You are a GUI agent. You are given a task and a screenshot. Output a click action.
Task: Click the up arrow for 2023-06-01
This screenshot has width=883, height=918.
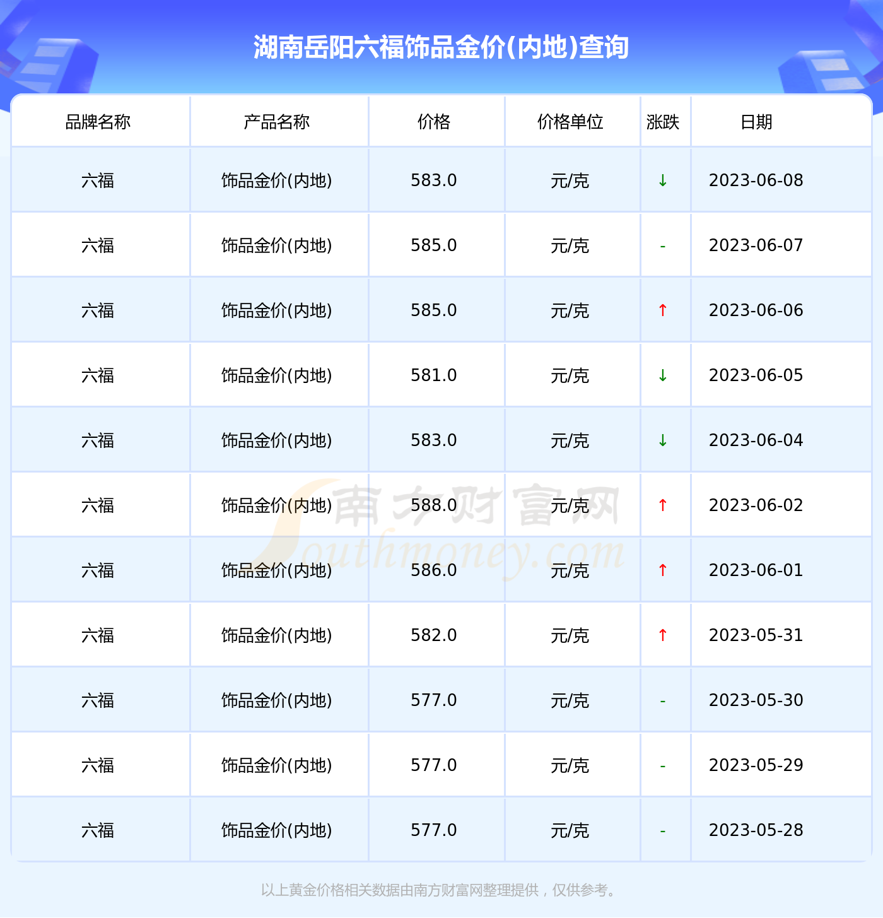tap(663, 570)
